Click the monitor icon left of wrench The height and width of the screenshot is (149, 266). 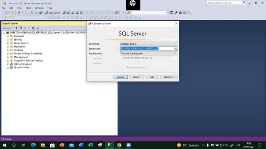point(172,13)
